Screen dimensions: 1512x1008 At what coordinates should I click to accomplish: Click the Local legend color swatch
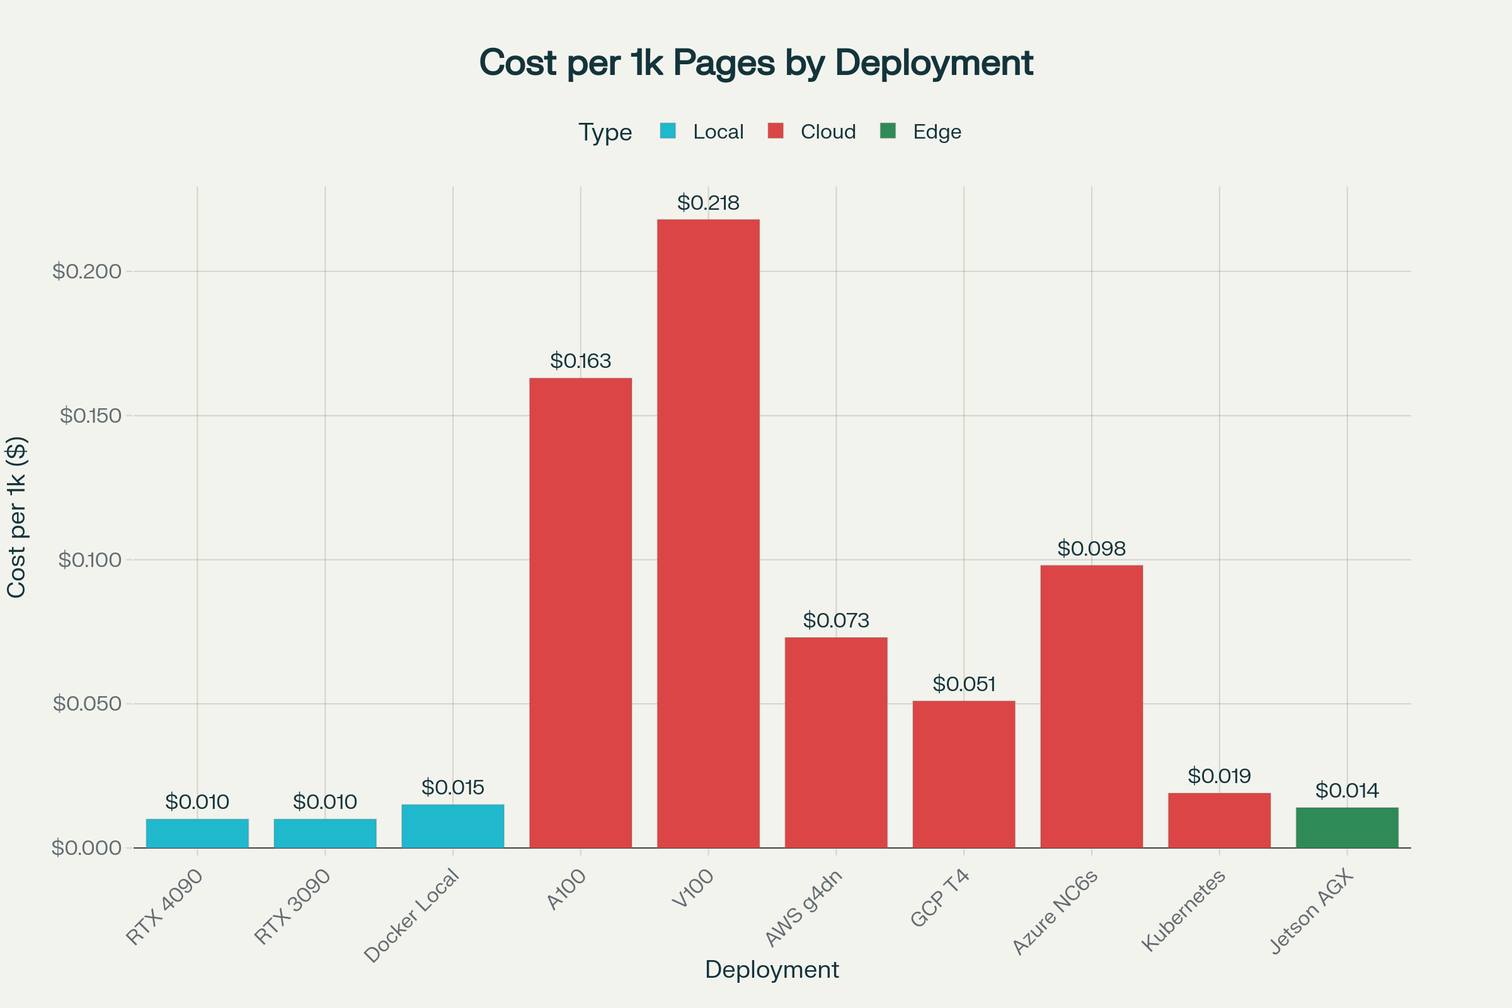pyautogui.click(x=668, y=131)
